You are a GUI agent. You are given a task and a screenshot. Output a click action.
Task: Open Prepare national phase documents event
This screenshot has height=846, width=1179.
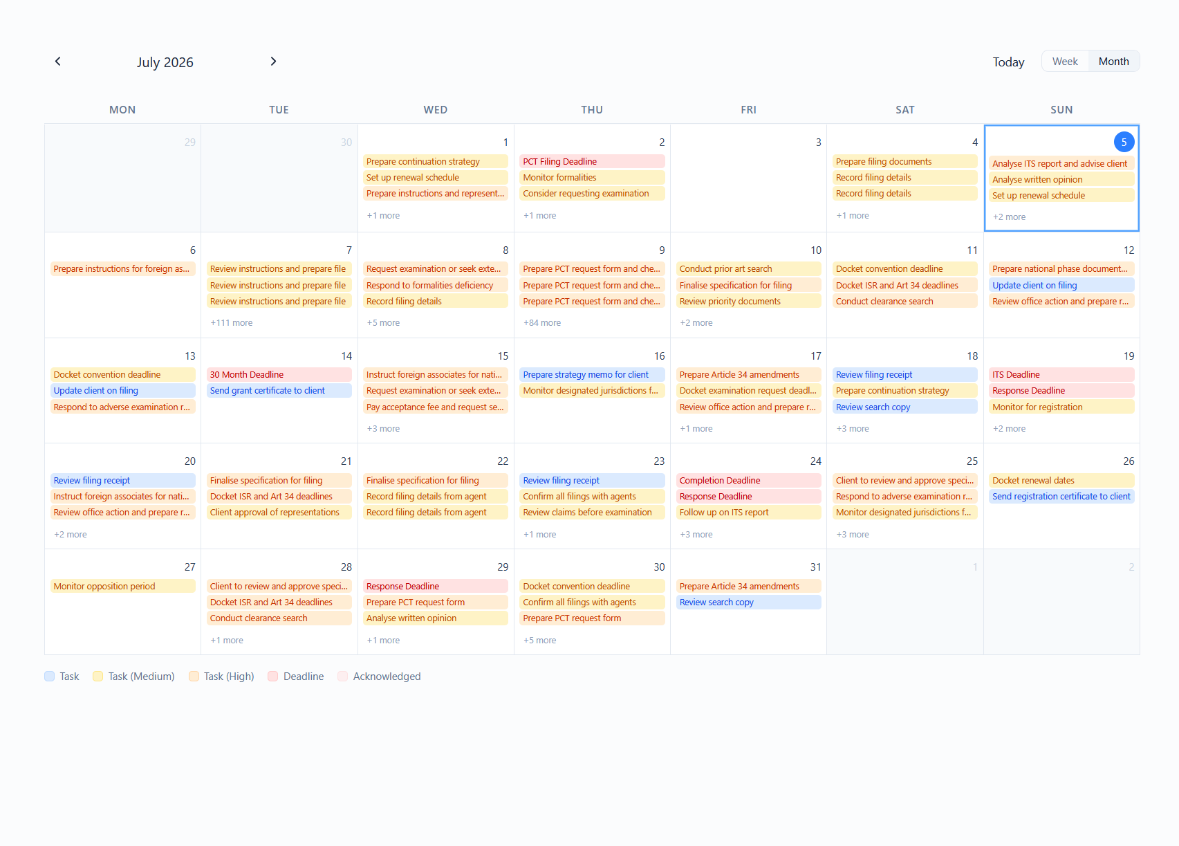[x=1061, y=269]
